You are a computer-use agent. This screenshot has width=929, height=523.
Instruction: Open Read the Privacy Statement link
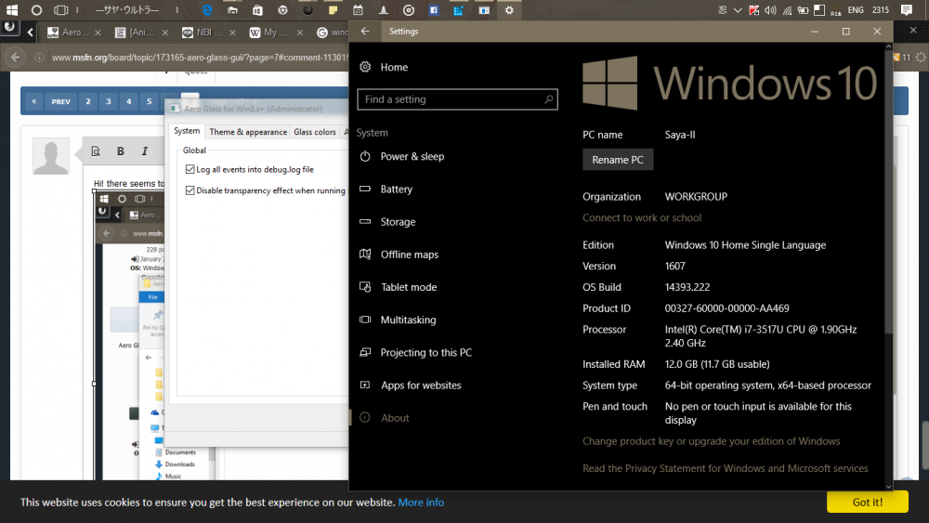(726, 468)
